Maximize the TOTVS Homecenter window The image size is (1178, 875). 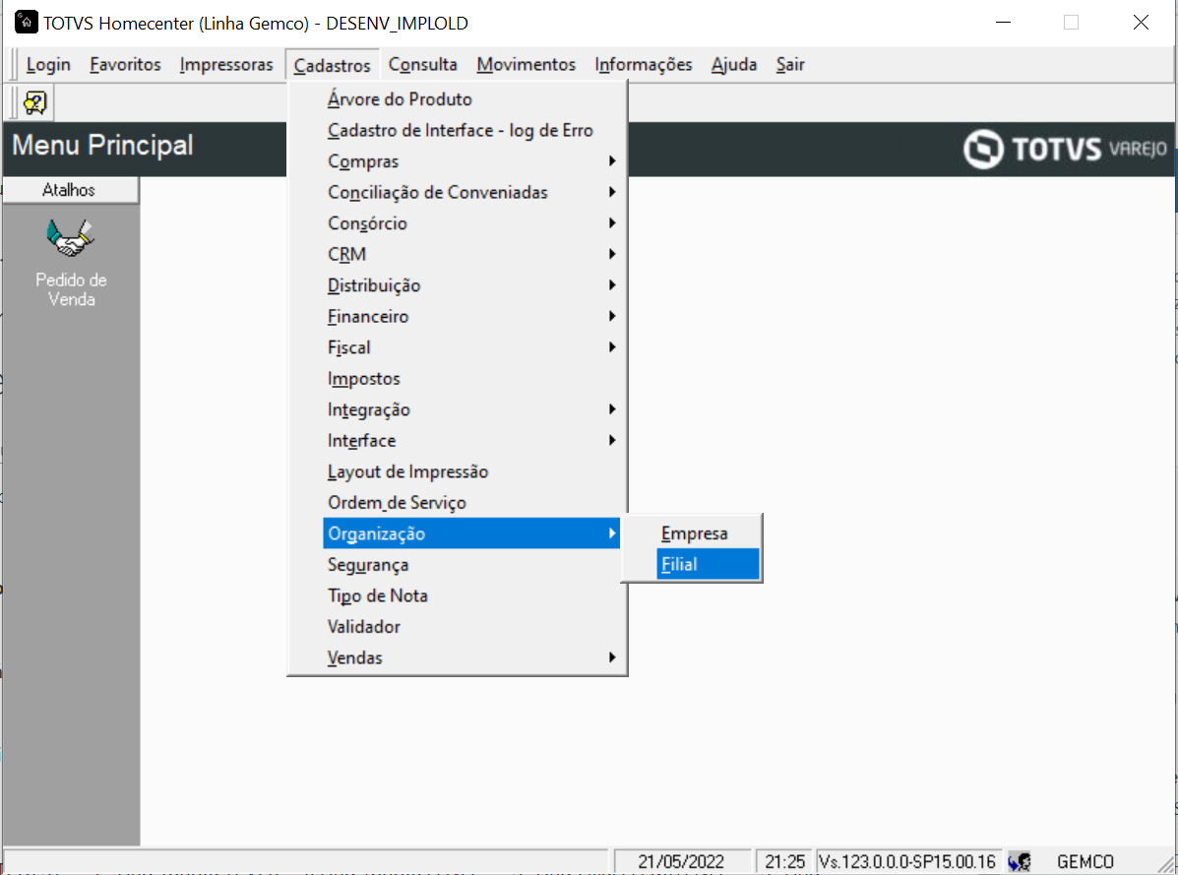[1072, 23]
